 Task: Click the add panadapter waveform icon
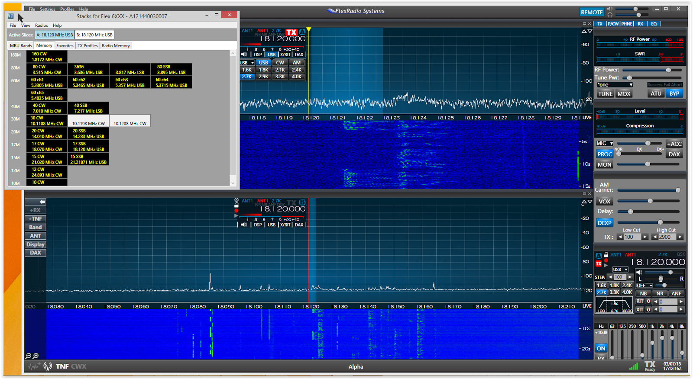(x=34, y=366)
